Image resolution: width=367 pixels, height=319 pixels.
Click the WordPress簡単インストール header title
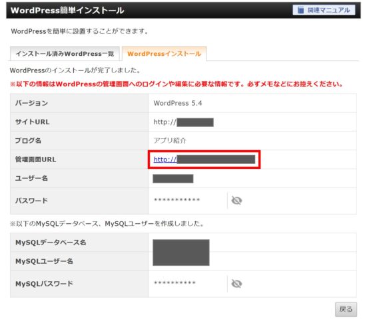67,10
